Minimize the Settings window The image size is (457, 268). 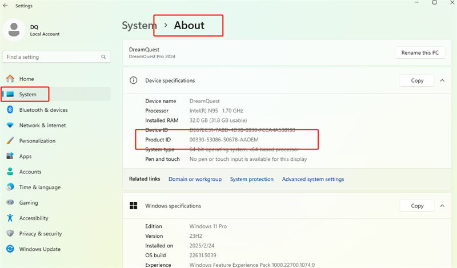(x=417, y=2)
